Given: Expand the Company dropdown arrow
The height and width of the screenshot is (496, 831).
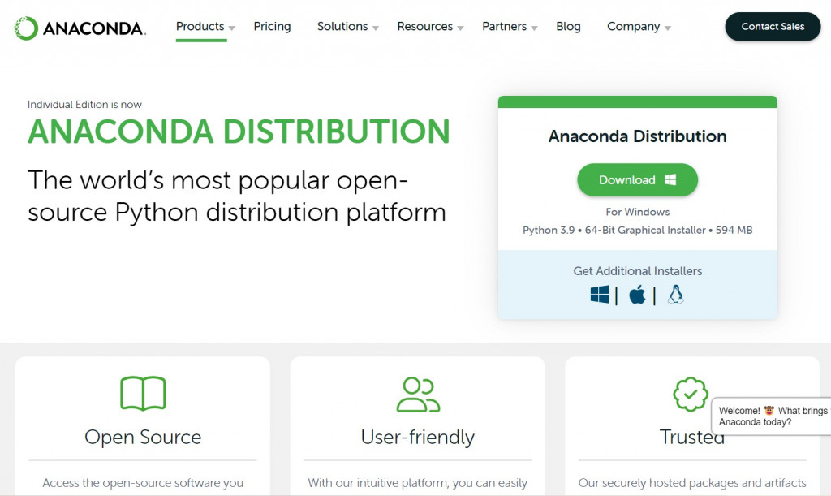Looking at the screenshot, I should (x=667, y=28).
